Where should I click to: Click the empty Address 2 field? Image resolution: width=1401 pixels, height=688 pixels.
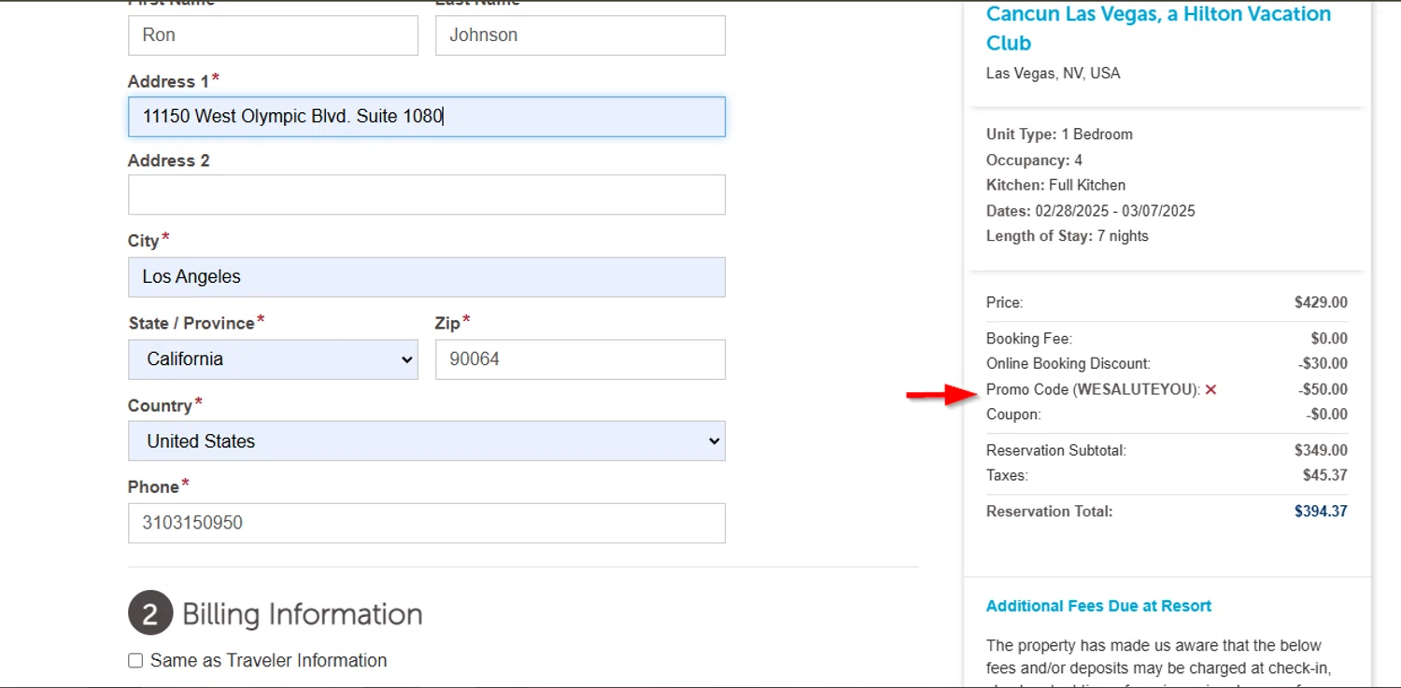point(427,195)
